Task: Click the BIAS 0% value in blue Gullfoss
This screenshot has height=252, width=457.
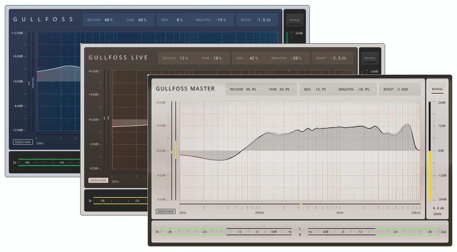Action: (179, 20)
